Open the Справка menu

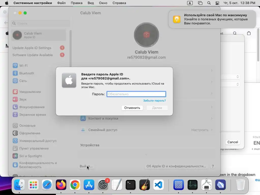119,3
